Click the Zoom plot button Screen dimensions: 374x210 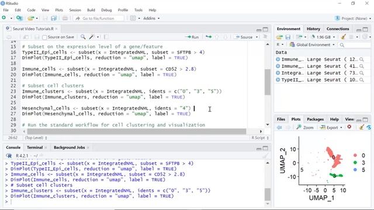[x=305, y=127]
